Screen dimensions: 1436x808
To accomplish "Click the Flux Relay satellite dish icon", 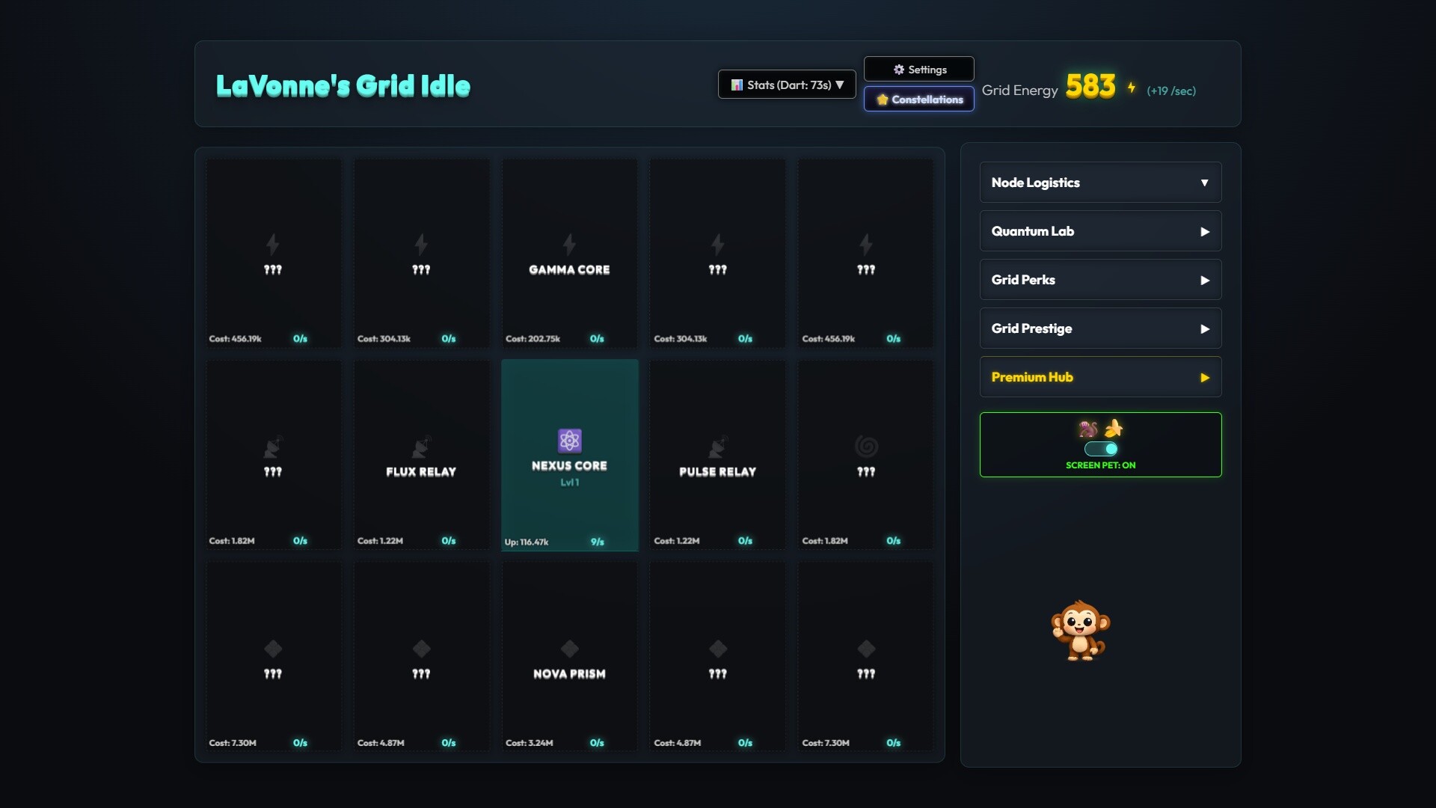I will tap(421, 447).
